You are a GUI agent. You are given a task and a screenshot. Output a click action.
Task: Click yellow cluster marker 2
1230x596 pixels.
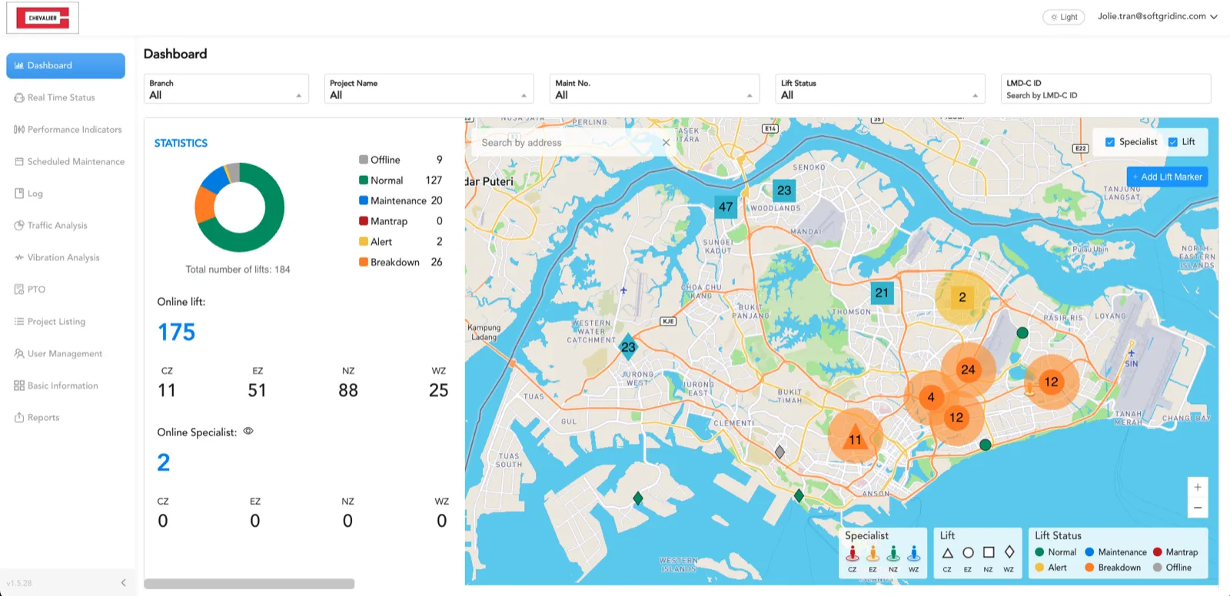pos(962,297)
